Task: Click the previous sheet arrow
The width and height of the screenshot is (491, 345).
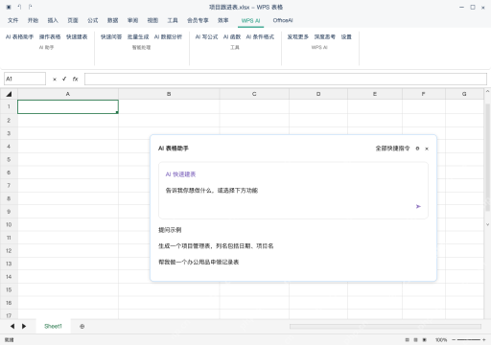Action: click(12, 326)
